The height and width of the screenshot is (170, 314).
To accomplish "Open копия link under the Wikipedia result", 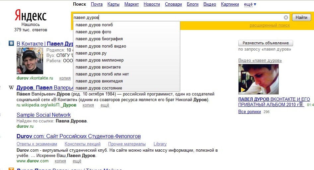I will (x=88, y=105).
